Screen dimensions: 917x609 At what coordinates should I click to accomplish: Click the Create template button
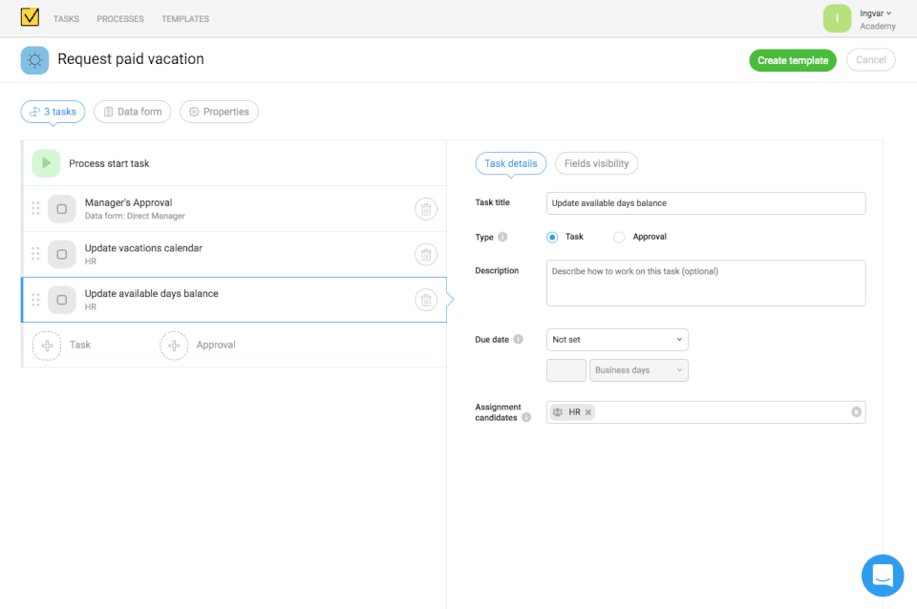tap(792, 60)
